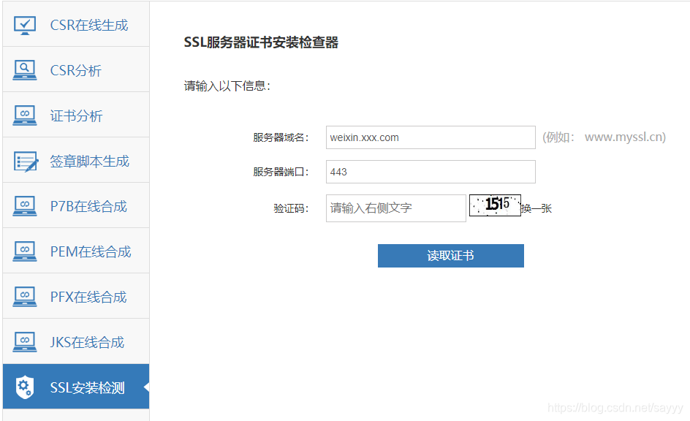This screenshot has height=421, width=690.
Task: Click the PFX在线合成 monitor icon
Action: tap(24, 296)
